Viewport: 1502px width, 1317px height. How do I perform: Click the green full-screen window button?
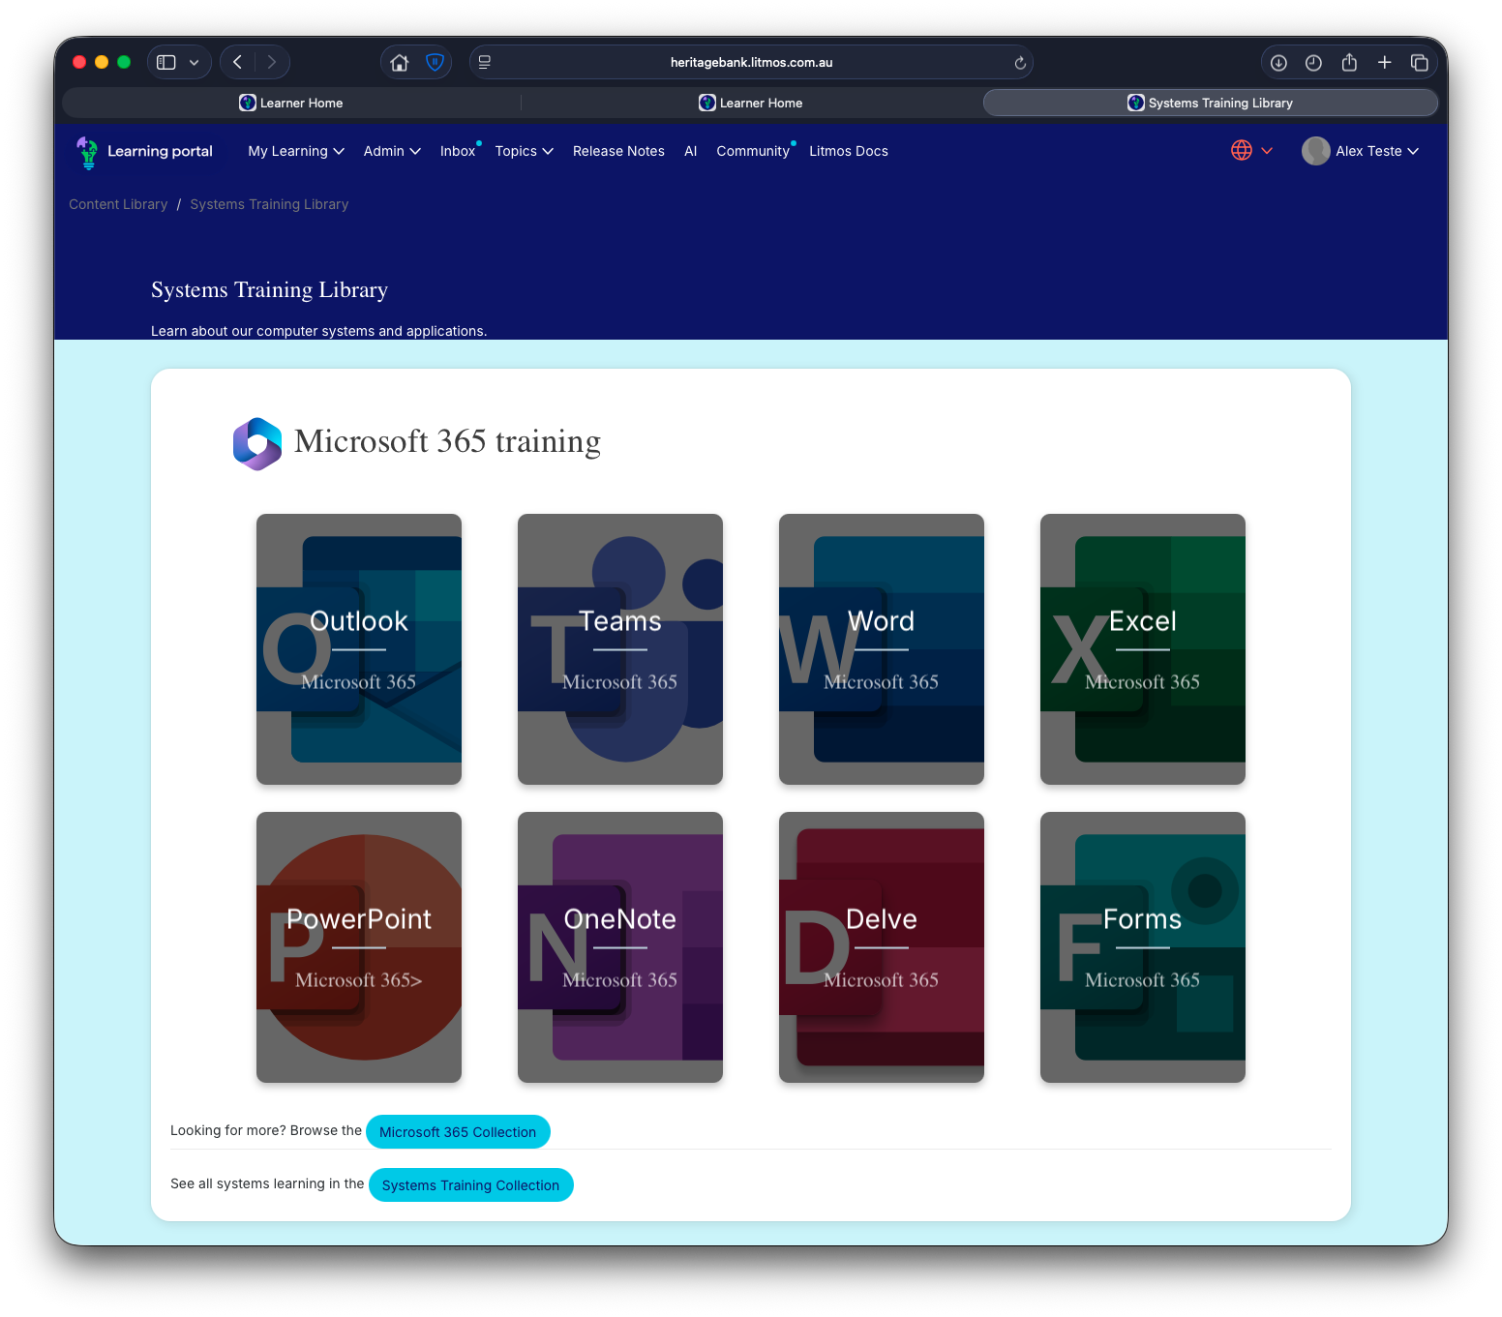tap(124, 62)
